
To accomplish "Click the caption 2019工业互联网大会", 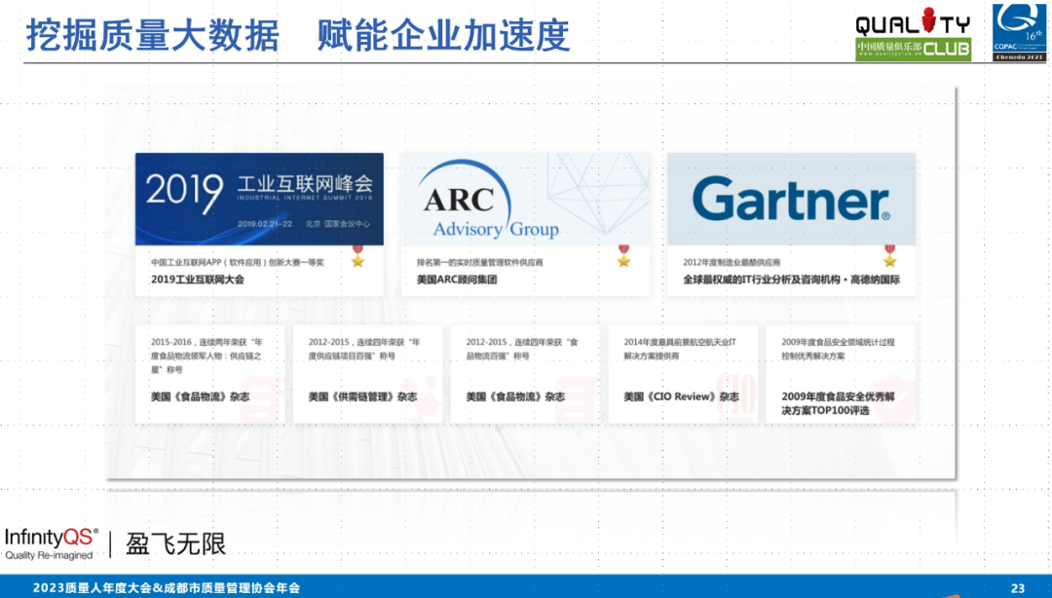I will tap(197, 280).
